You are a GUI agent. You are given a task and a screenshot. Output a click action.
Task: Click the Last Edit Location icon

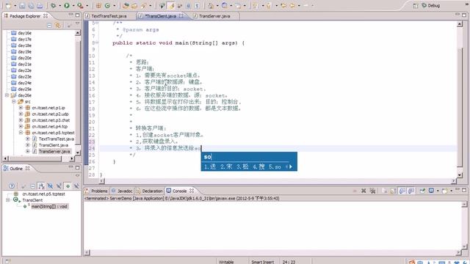283,5
